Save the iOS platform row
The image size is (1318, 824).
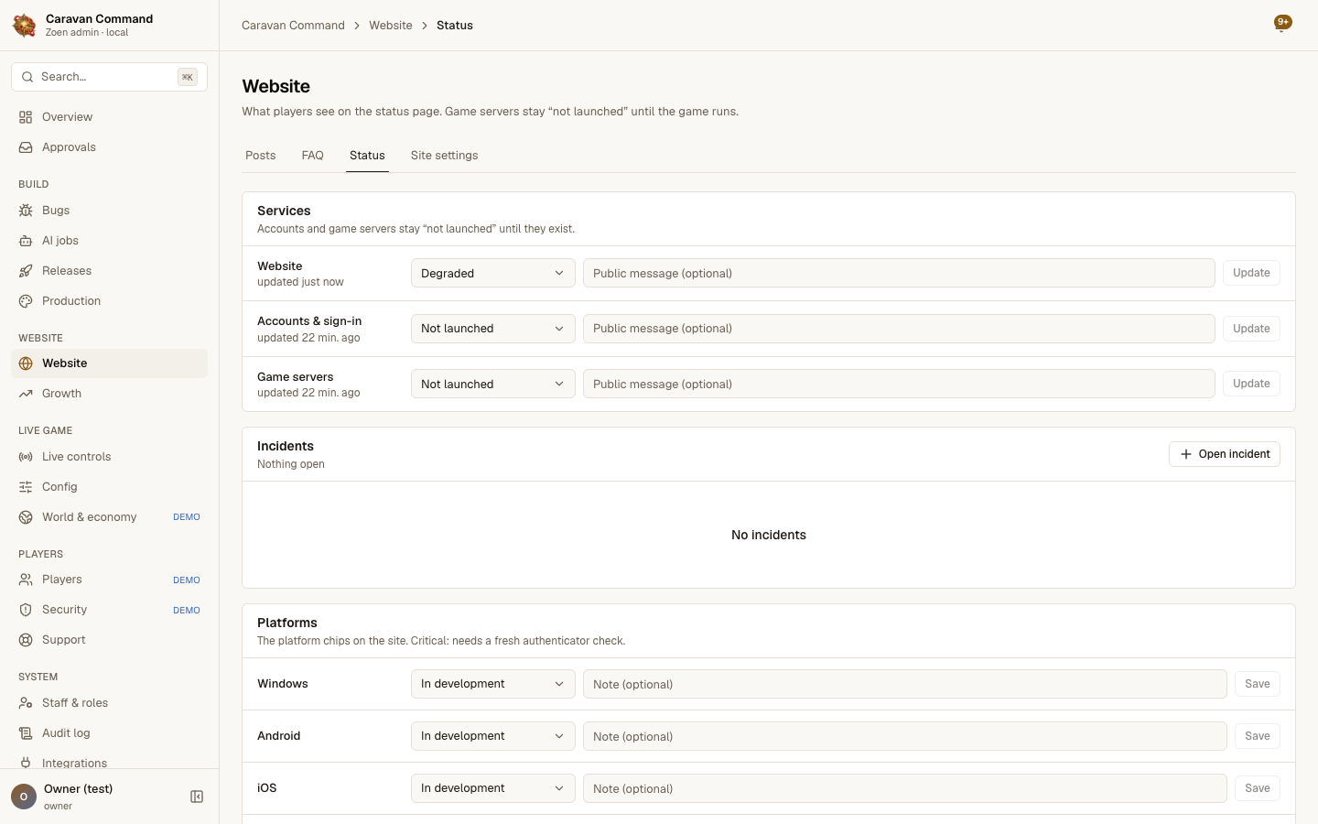pos(1258,788)
